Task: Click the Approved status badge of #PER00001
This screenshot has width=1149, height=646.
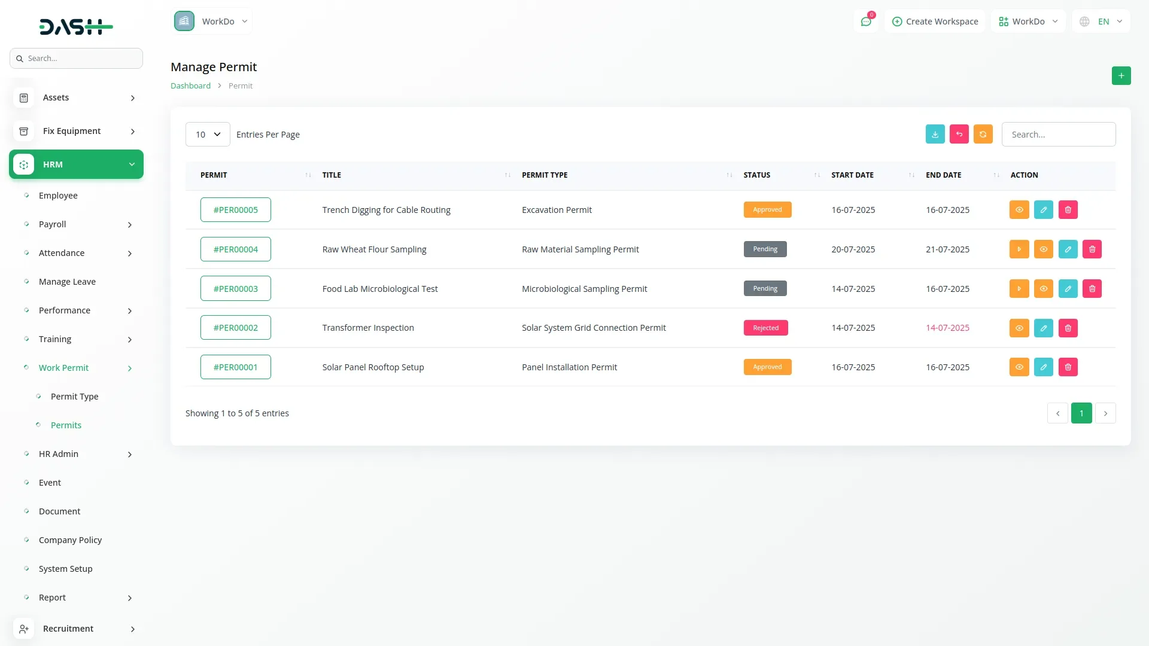Action: (767, 367)
